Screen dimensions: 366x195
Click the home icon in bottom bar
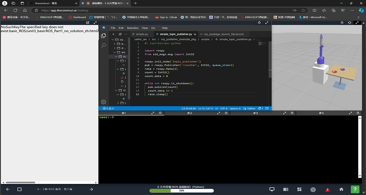[x=341, y=189]
